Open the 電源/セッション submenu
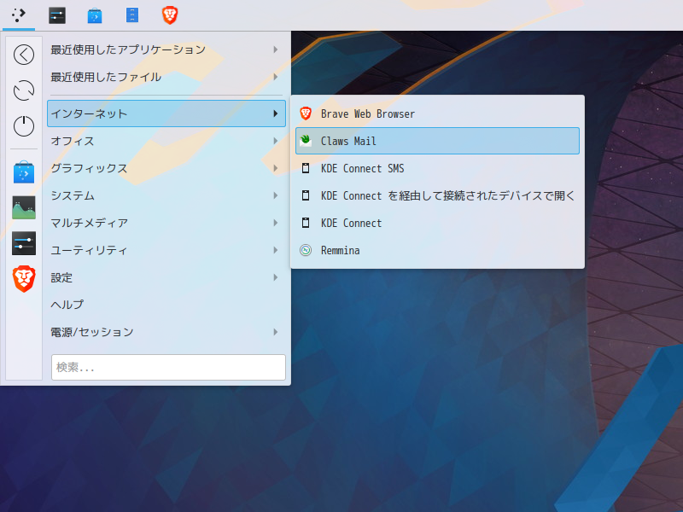This screenshot has height=512, width=683. tap(166, 332)
